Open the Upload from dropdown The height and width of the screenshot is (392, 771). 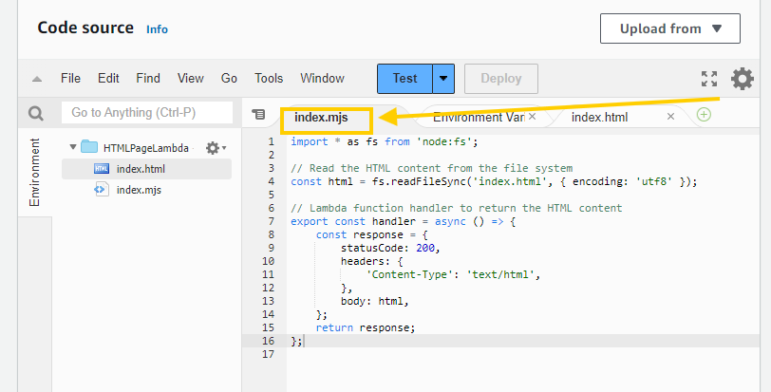click(x=669, y=28)
